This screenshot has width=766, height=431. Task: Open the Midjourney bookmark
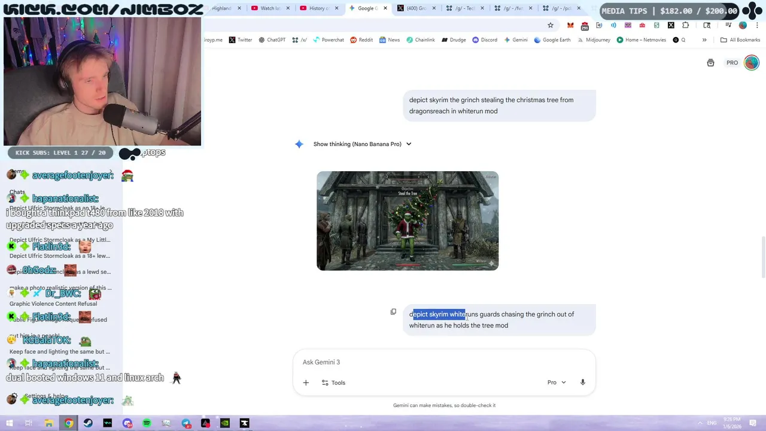pos(594,40)
